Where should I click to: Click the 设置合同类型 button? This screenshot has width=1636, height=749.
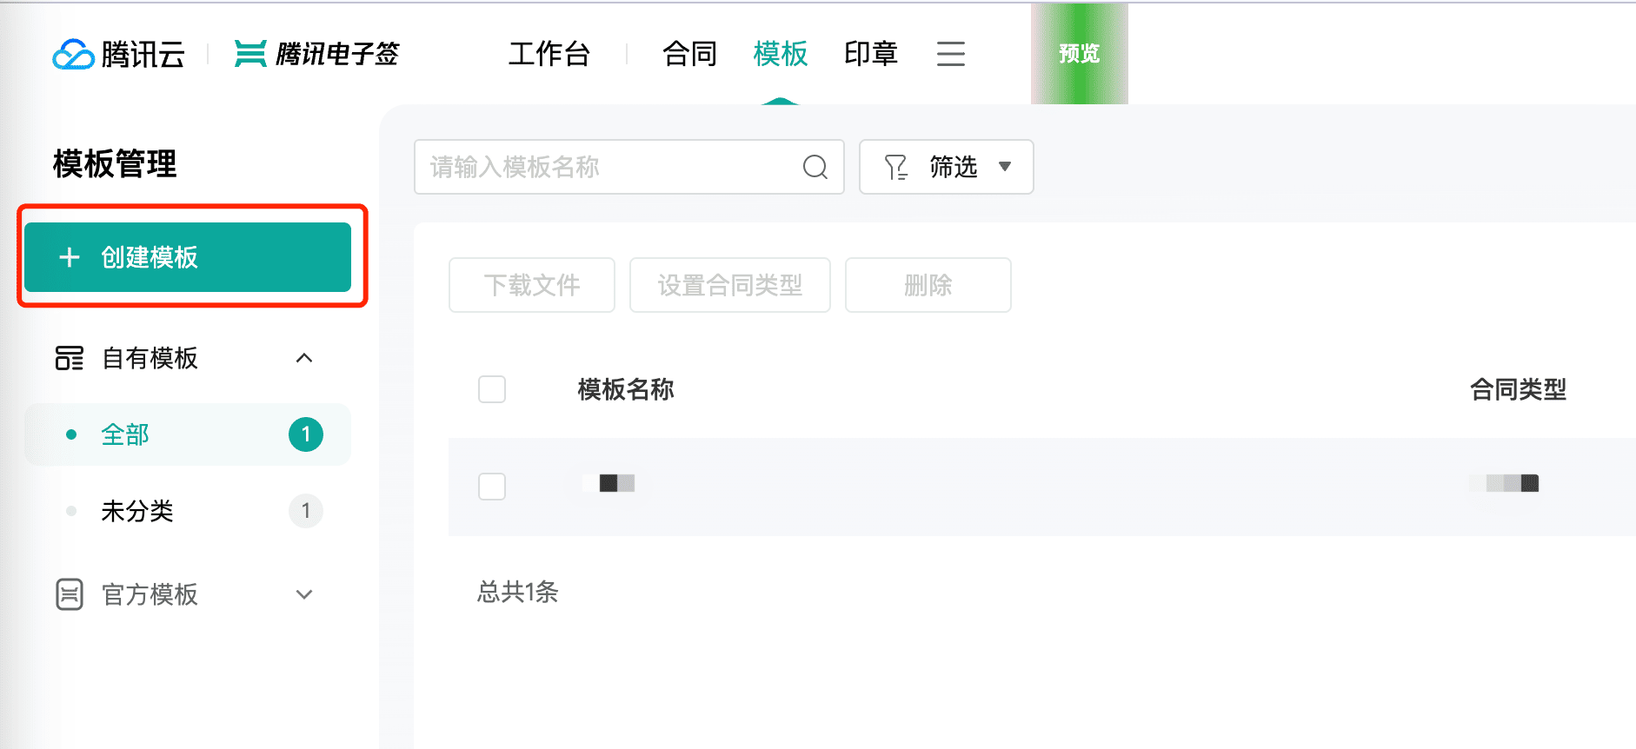tap(730, 285)
